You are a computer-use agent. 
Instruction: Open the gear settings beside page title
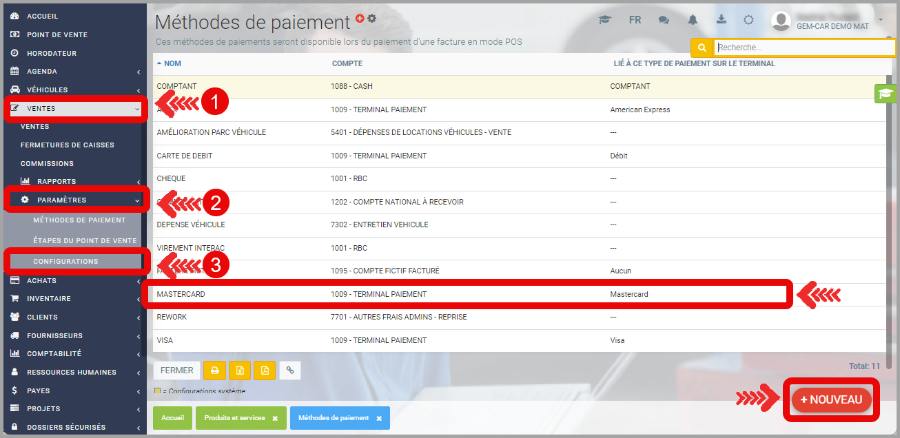[372, 18]
